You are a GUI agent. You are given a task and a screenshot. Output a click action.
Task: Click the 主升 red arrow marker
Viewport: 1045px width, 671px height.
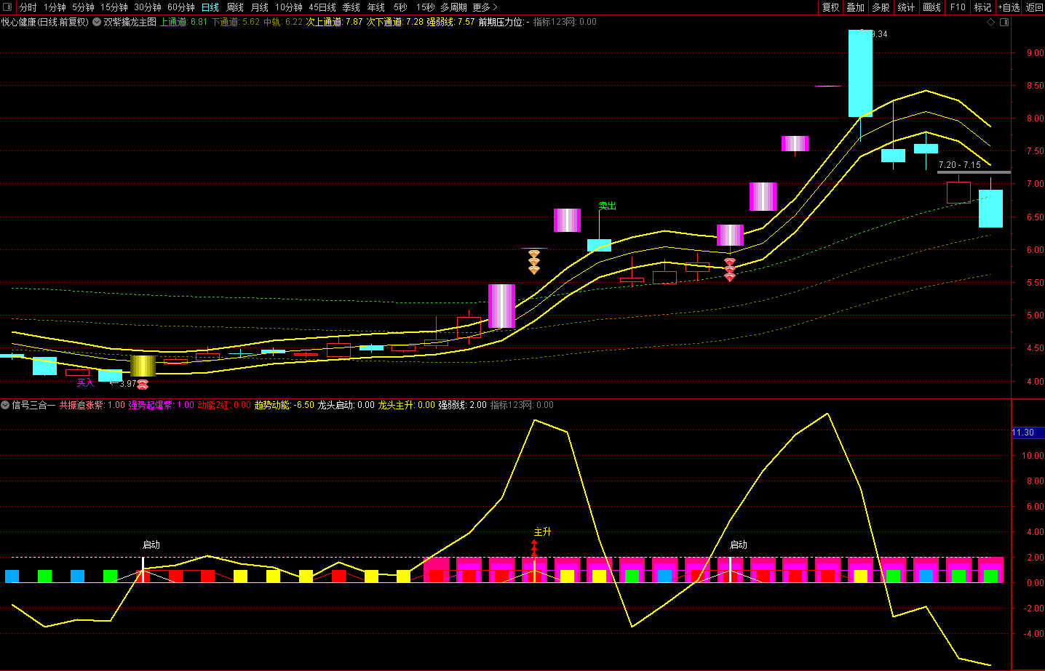535,547
